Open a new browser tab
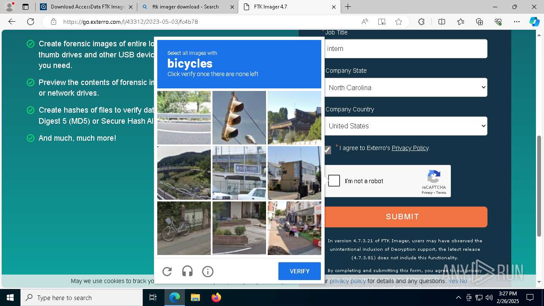This screenshot has width=544, height=306. pos(348,7)
